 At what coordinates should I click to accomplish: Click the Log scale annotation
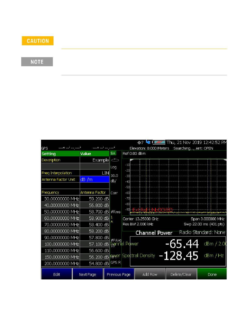pos(113,167)
